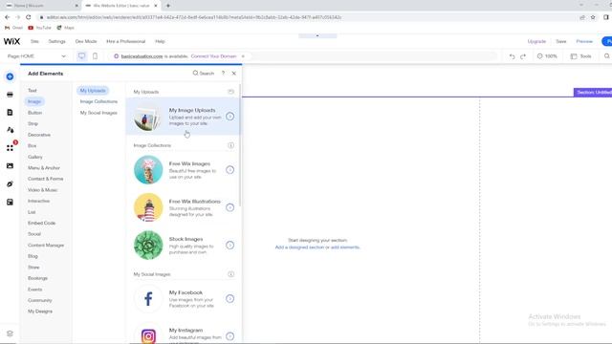Open the Help menu
The image size is (612, 344).
160,41
